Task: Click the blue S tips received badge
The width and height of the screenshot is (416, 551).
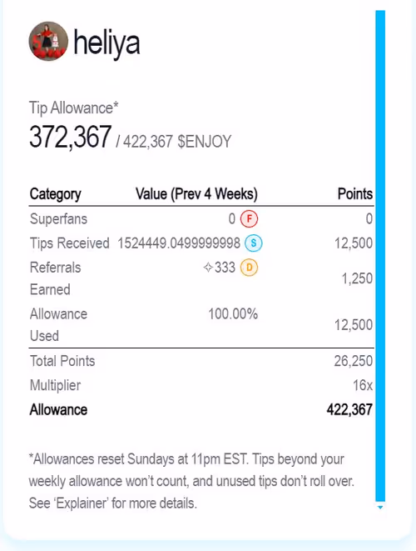Action: [x=253, y=243]
